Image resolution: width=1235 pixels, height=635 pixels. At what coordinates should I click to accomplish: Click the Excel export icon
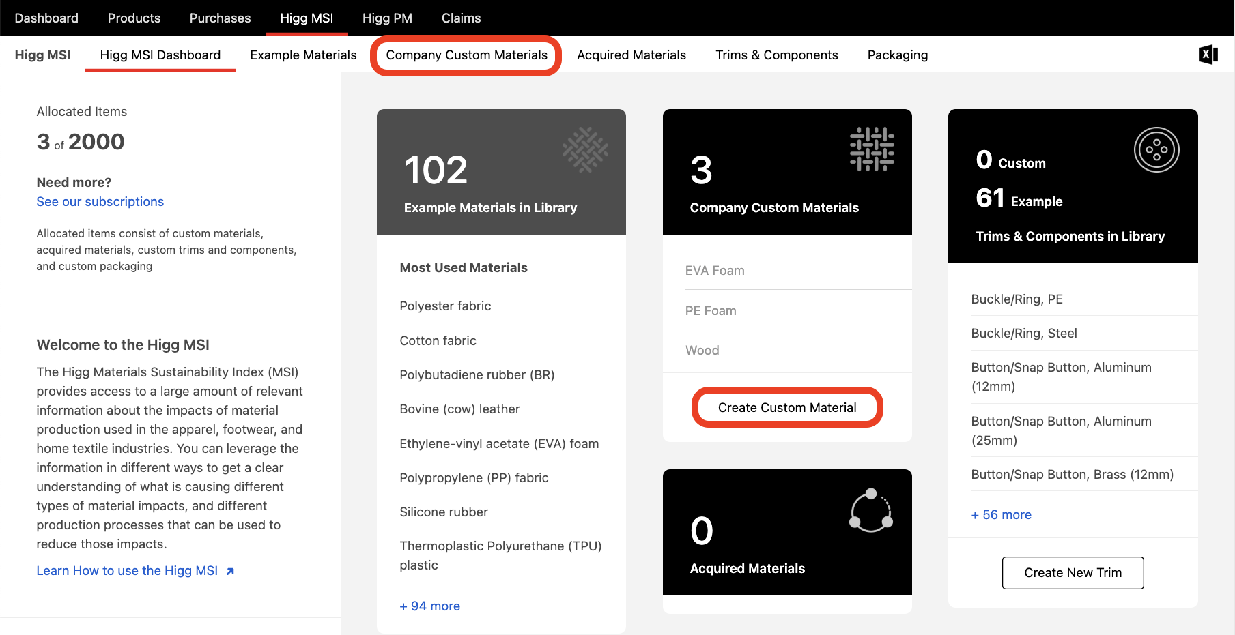click(x=1208, y=55)
